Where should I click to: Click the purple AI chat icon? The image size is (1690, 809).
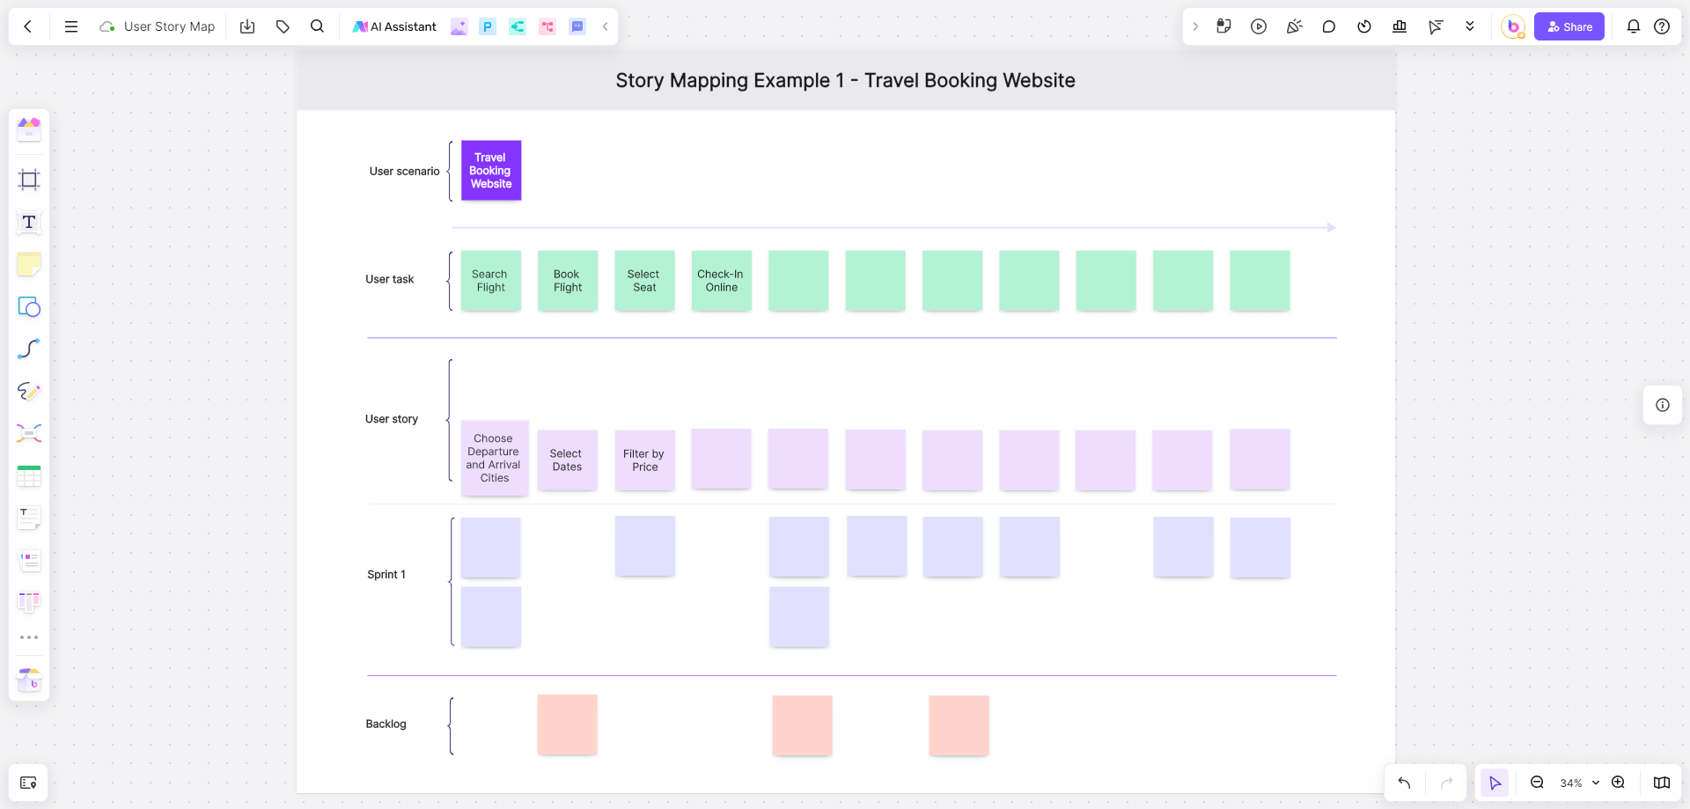click(x=577, y=26)
